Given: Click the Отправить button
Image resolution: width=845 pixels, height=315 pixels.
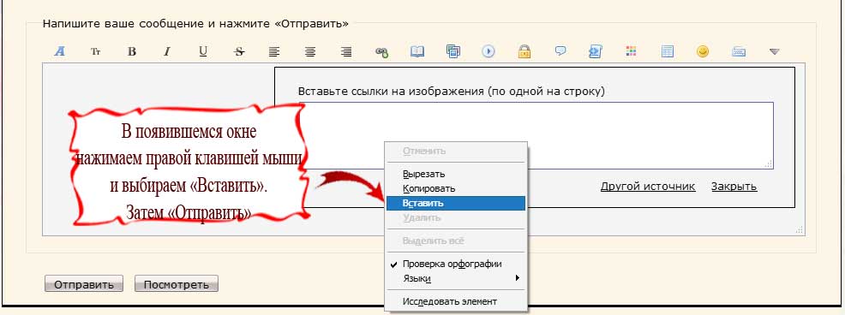Looking at the screenshot, I should [83, 284].
